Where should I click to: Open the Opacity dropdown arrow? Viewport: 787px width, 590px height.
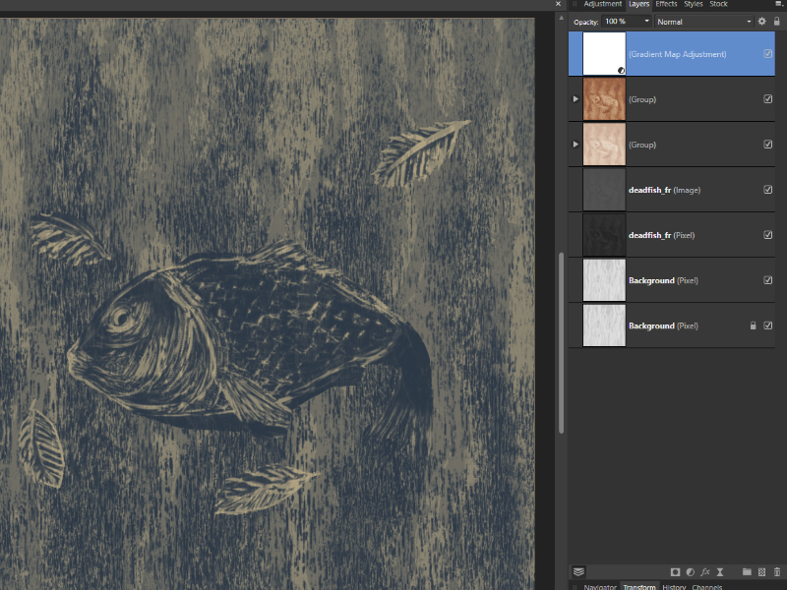(646, 21)
